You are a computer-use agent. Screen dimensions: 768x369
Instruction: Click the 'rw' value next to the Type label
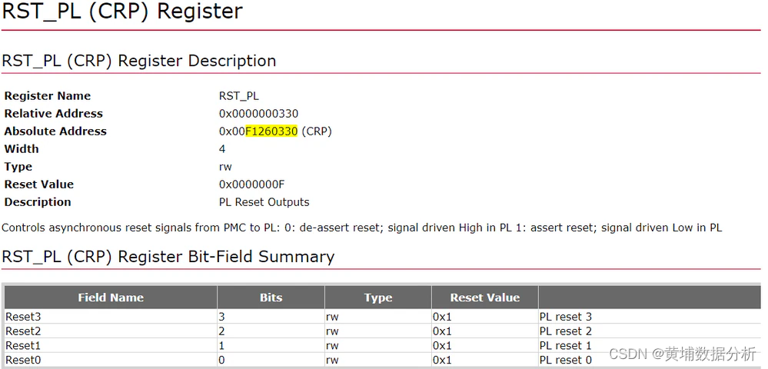pos(225,167)
